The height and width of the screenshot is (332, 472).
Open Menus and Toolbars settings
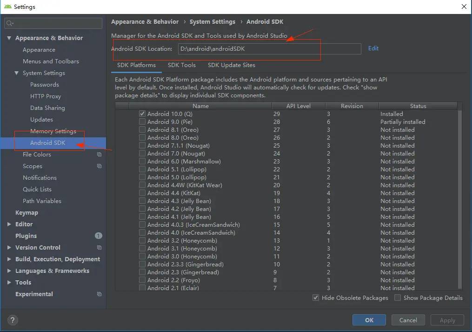point(51,61)
